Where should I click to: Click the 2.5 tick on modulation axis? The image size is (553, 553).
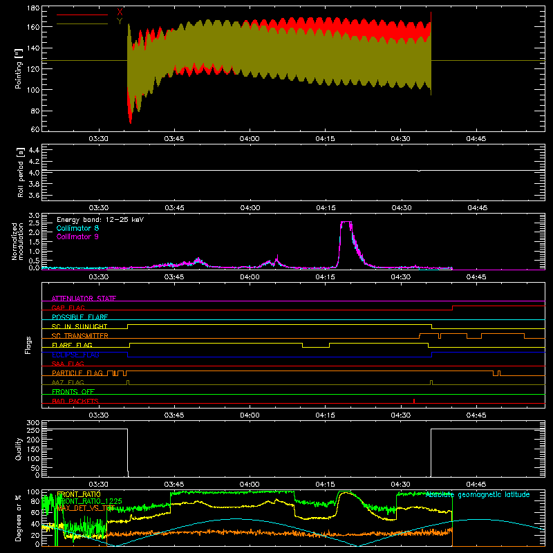[x=34, y=223]
